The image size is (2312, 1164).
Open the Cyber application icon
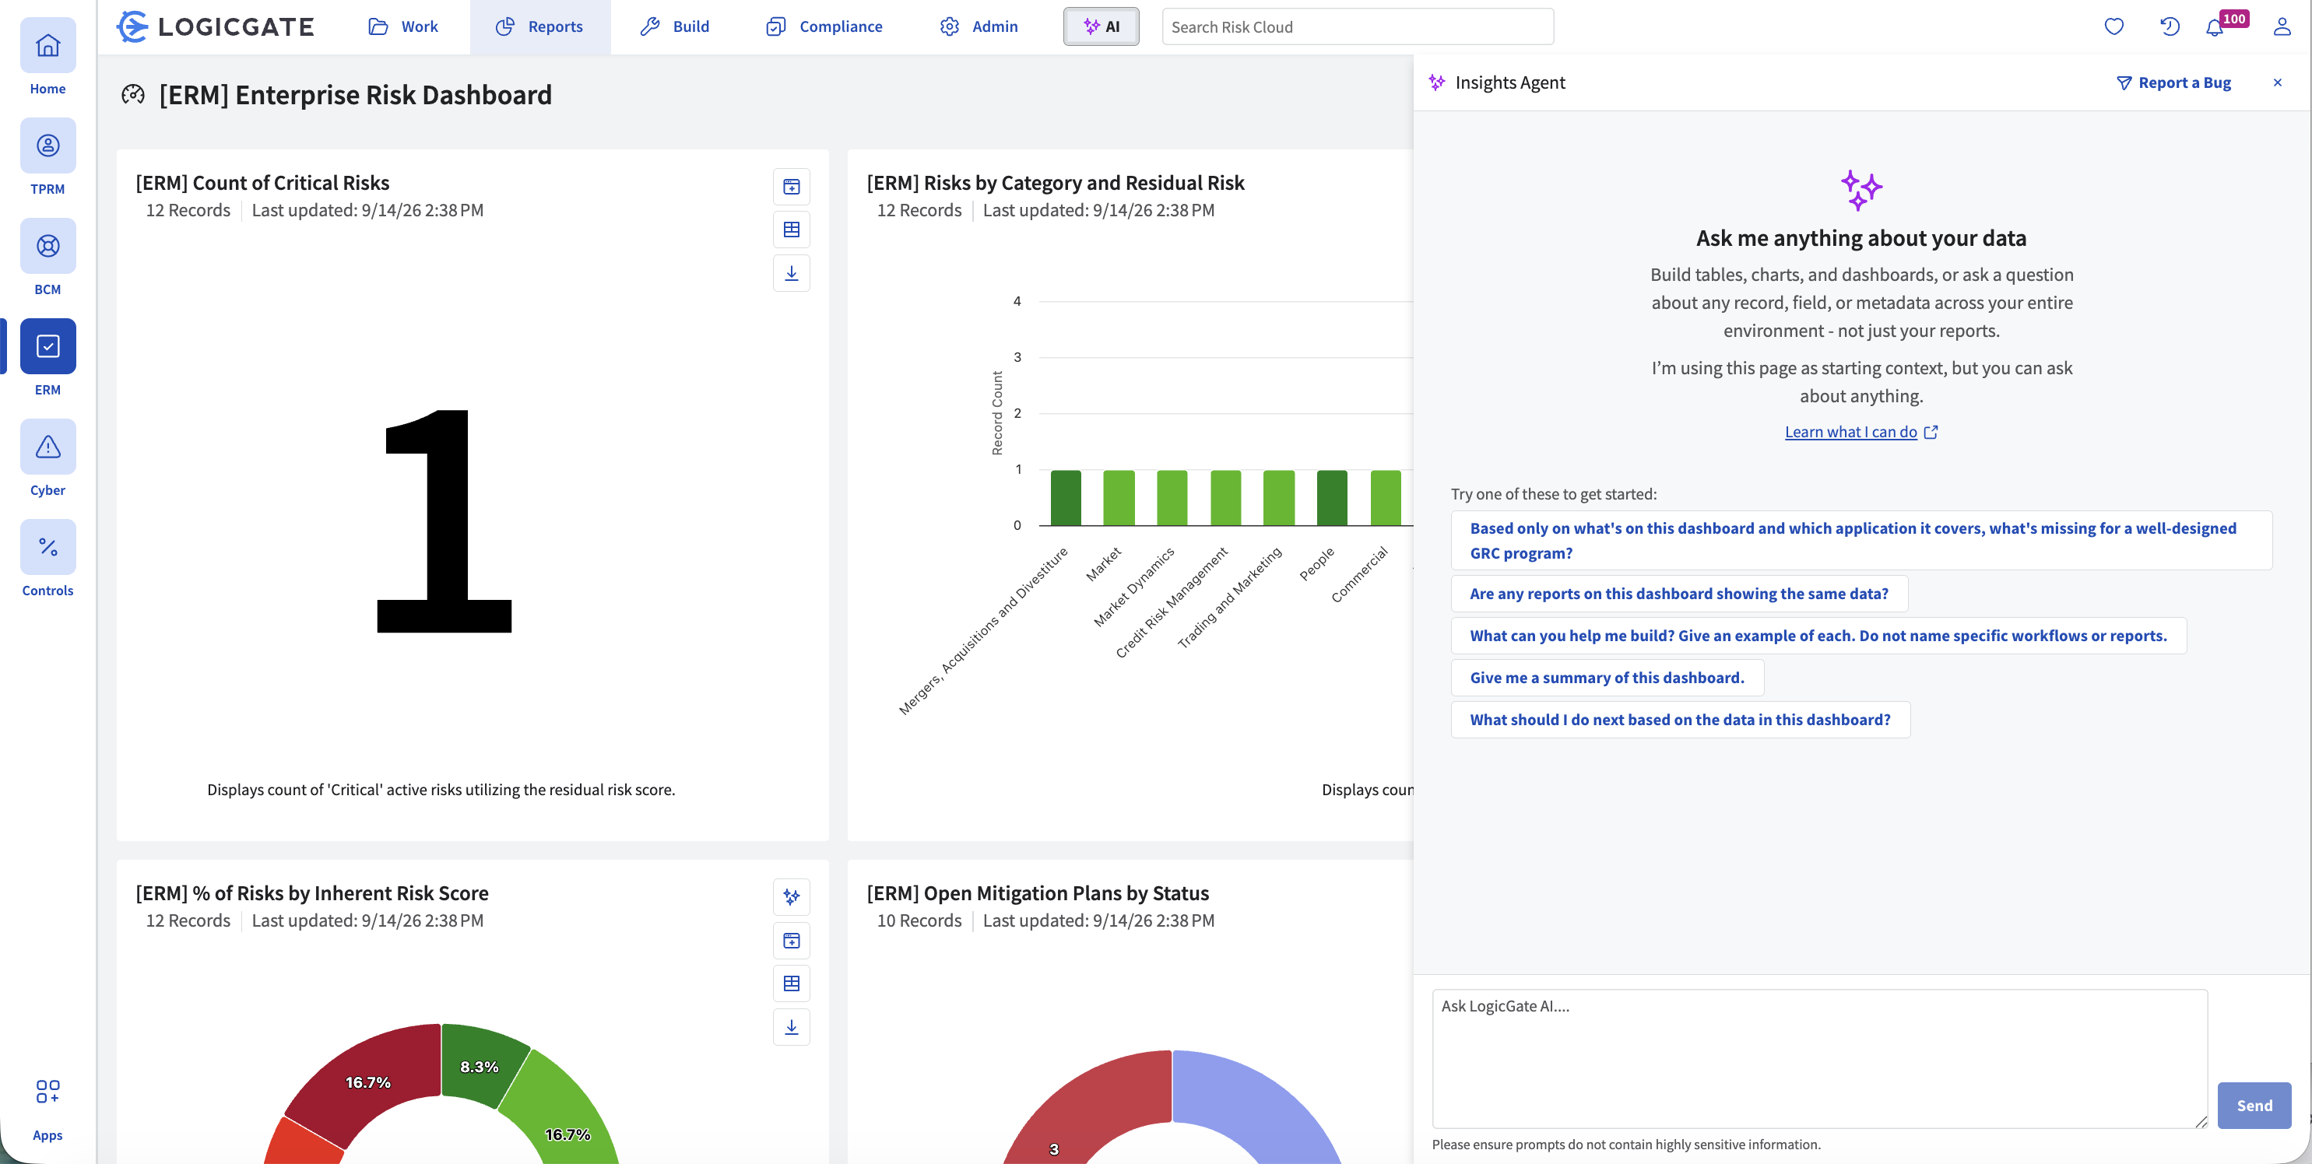pos(47,447)
